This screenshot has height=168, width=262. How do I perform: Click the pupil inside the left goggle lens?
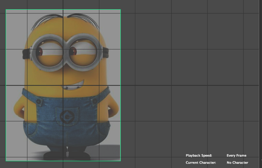click(x=40, y=51)
